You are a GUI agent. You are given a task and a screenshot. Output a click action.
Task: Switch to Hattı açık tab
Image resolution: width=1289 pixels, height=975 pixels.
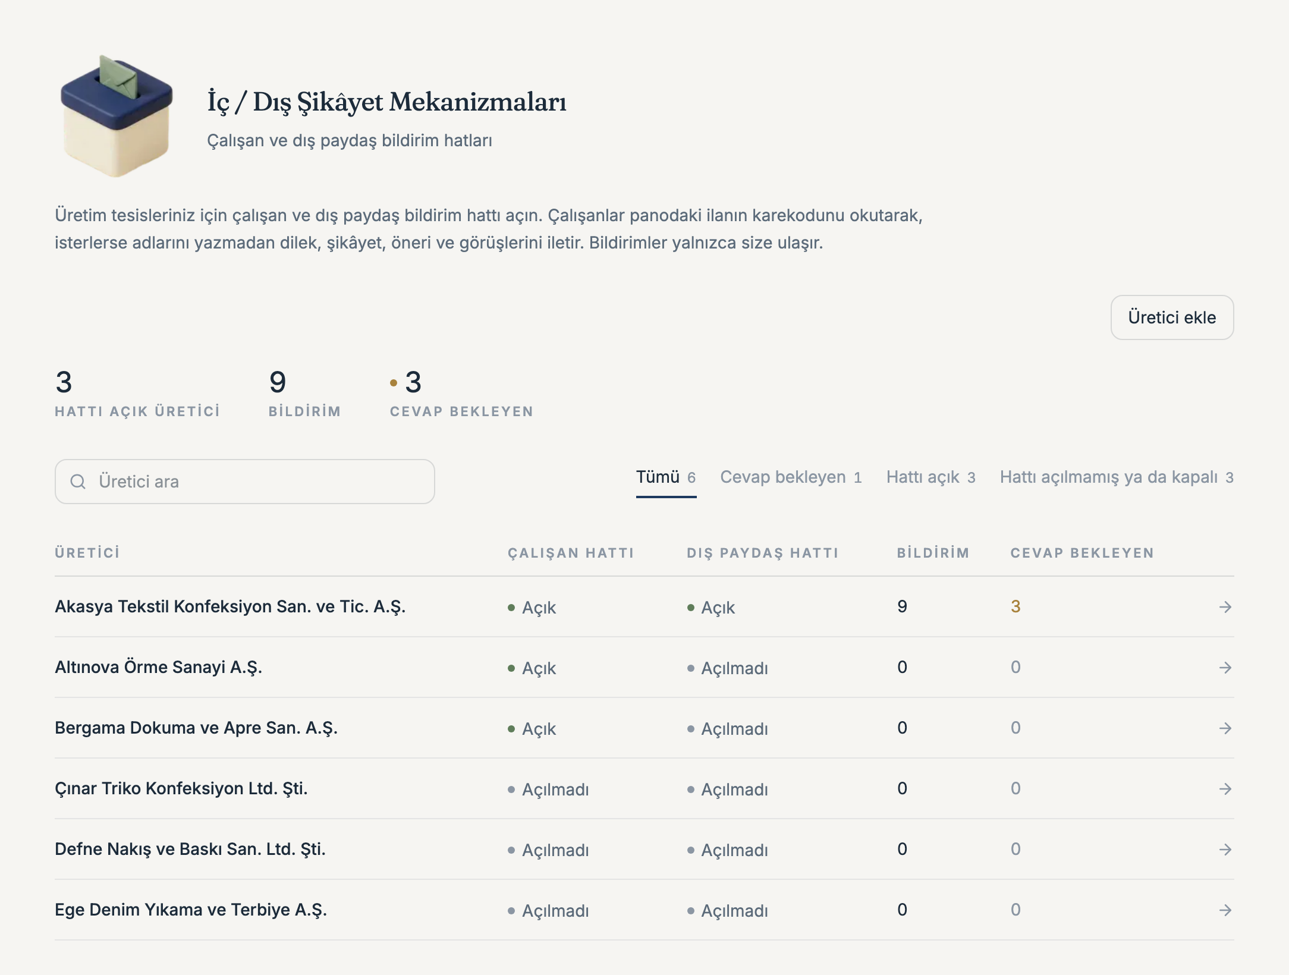pos(930,477)
